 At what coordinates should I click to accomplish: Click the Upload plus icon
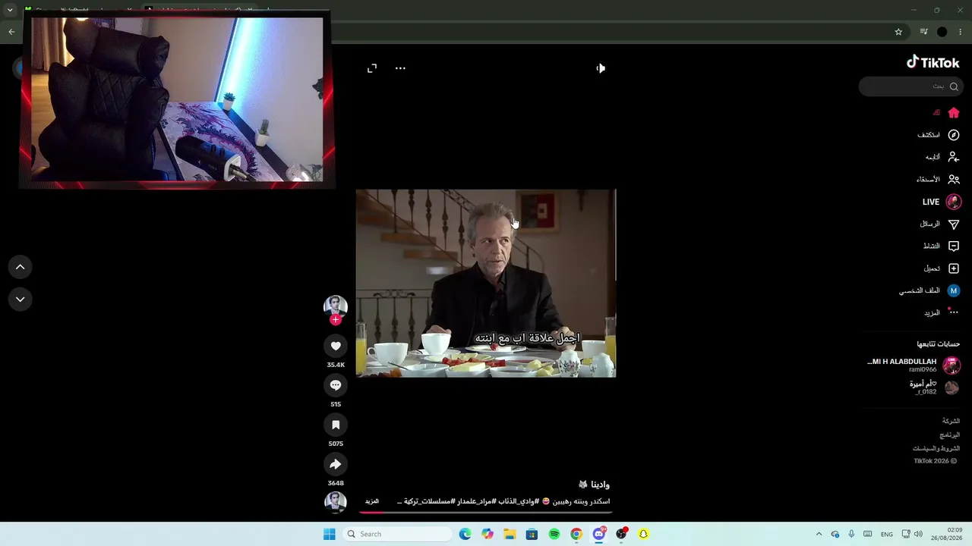click(954, 268)
